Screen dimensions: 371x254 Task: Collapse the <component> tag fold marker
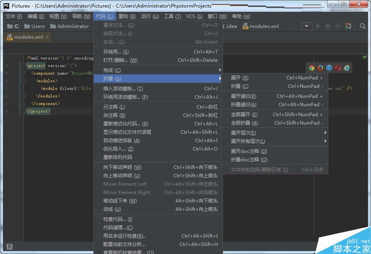24,73
